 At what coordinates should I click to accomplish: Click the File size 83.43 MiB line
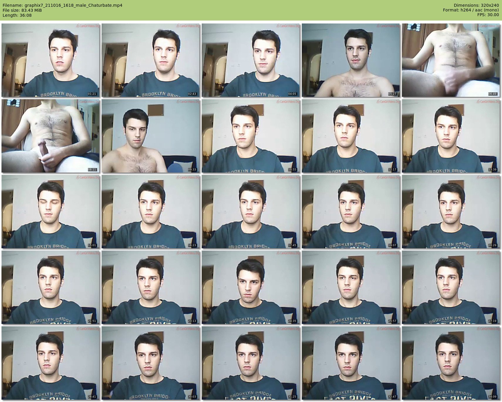point(22,10)
